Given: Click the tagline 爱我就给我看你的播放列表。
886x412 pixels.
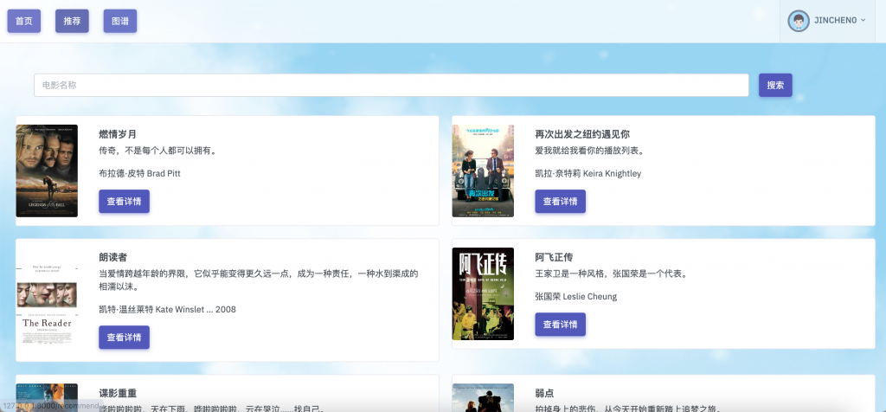Looking at the screenshot, I should pos(590,151).
